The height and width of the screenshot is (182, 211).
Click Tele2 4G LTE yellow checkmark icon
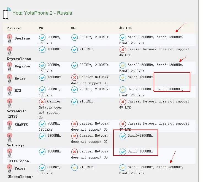coord(123,167)
